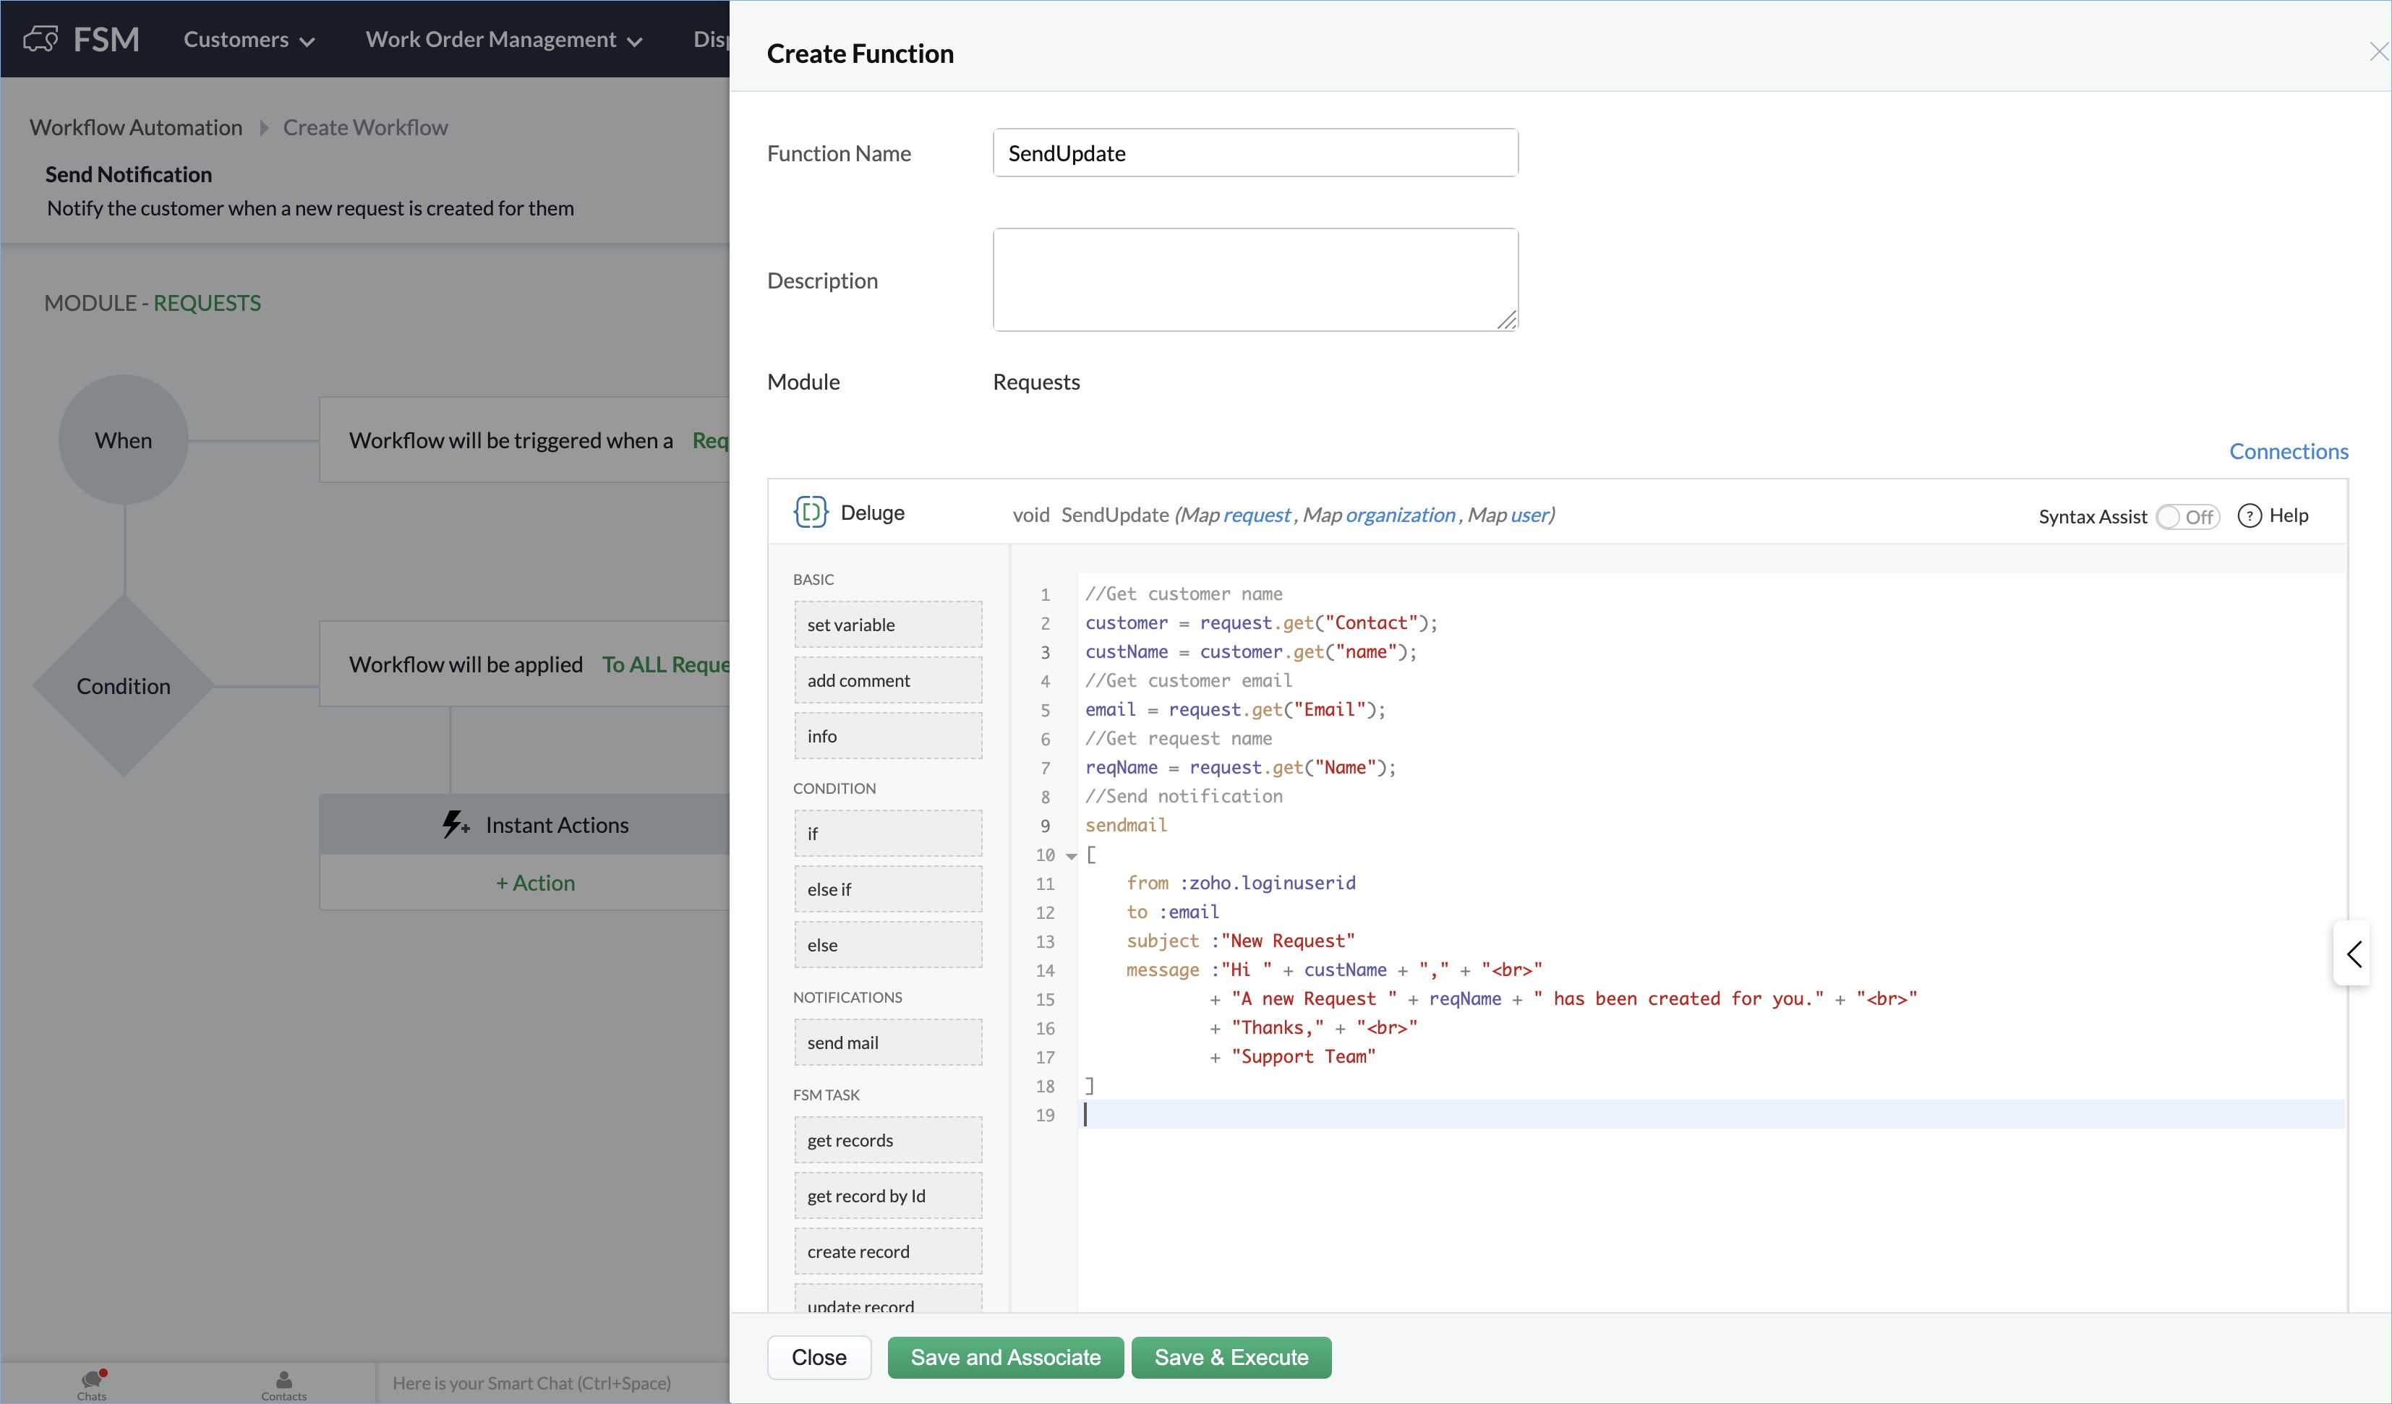
Task: Click the Save and Associate button
Action: tap(1005, 1356)
